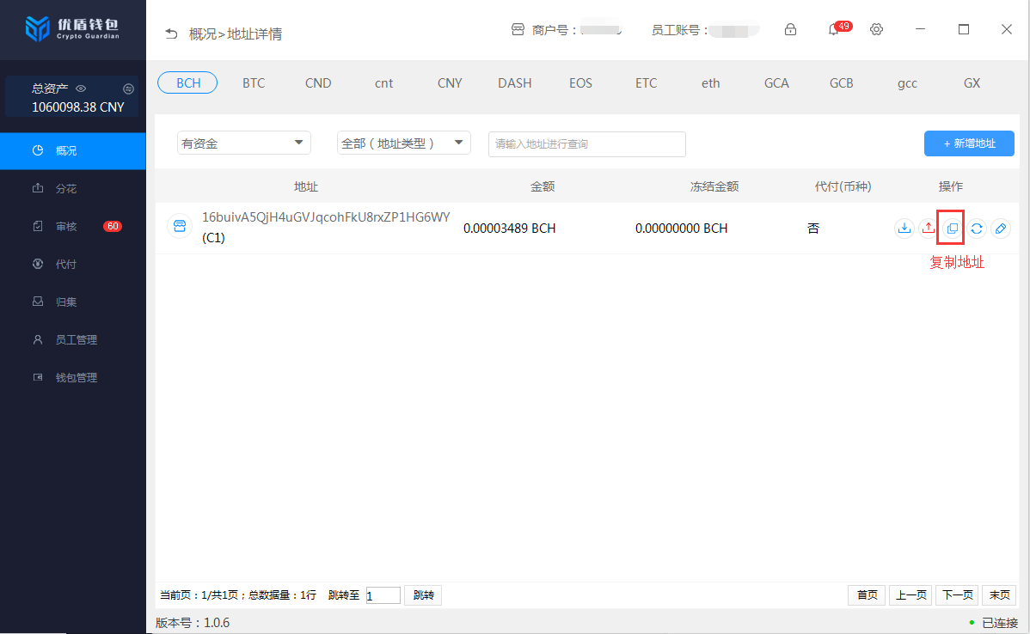The height and width of the screenshot is (634, 1030).
Task: Open 钱包管理 in the sidebar
Action: (x=76, y=378)
